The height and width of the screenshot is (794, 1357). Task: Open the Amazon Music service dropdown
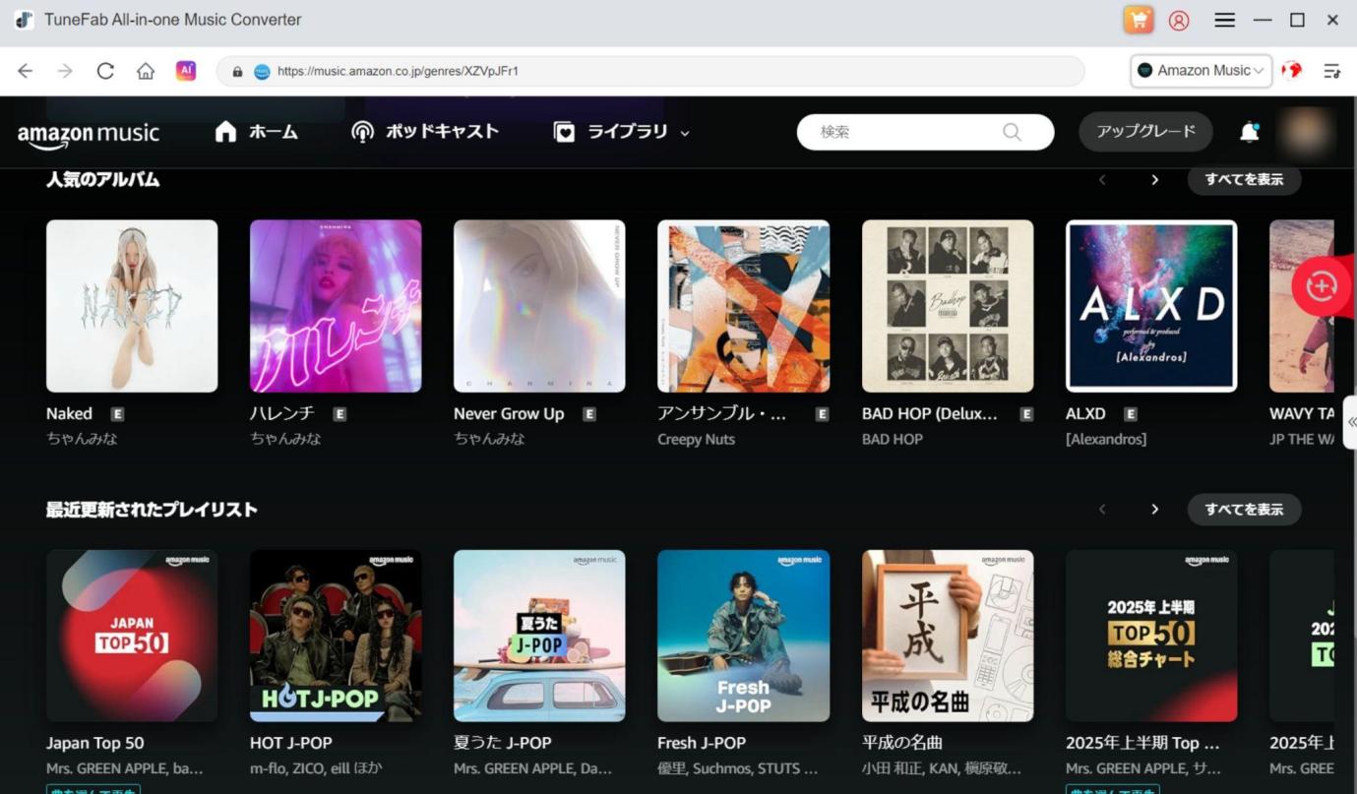(1201, 71)
